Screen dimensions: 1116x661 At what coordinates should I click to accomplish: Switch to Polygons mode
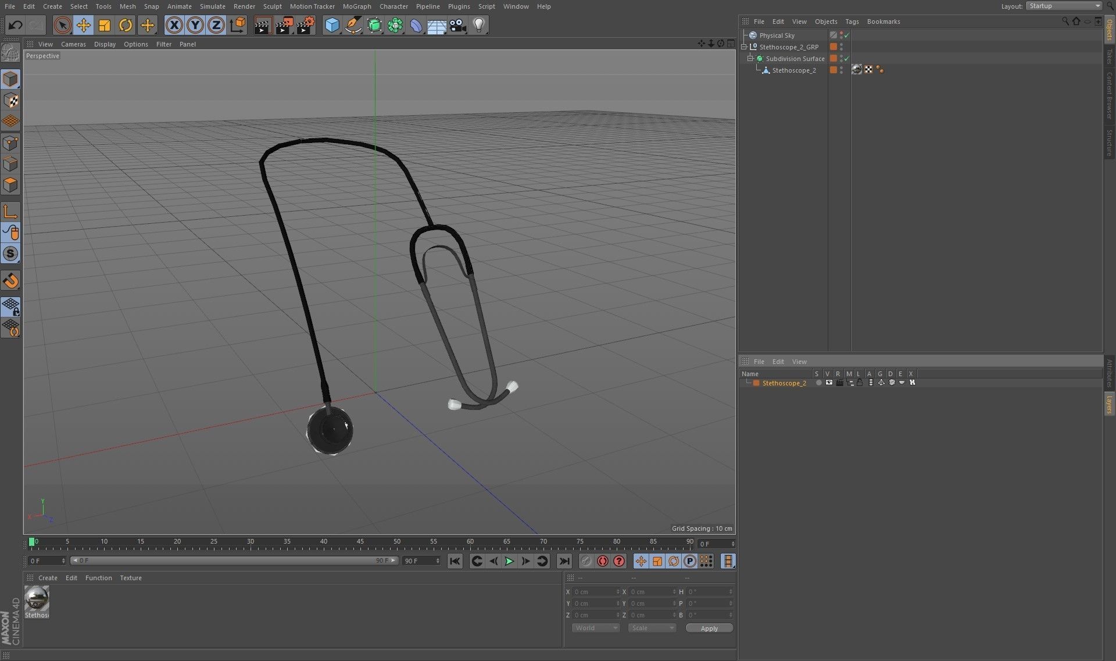tap(10, 185)
